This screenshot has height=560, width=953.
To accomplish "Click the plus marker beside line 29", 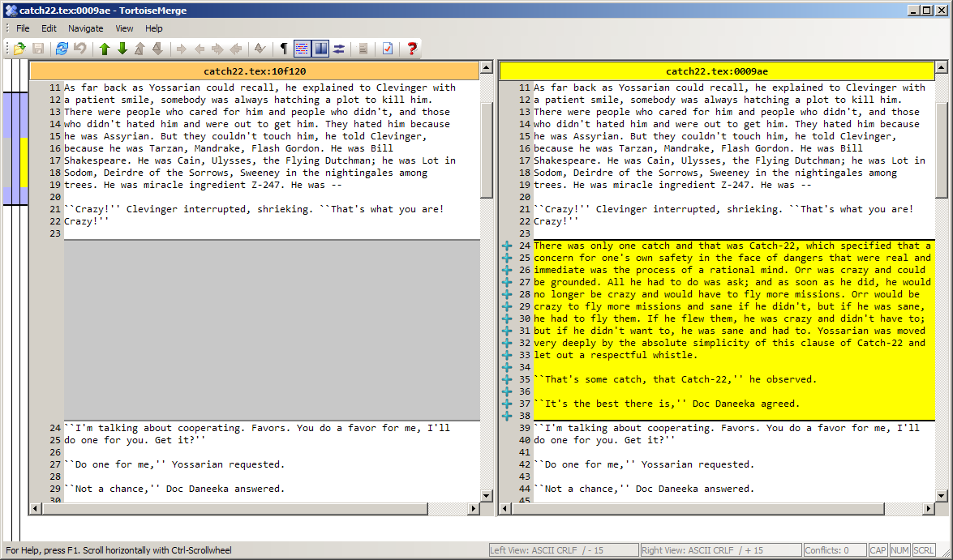I will [507, 306].
